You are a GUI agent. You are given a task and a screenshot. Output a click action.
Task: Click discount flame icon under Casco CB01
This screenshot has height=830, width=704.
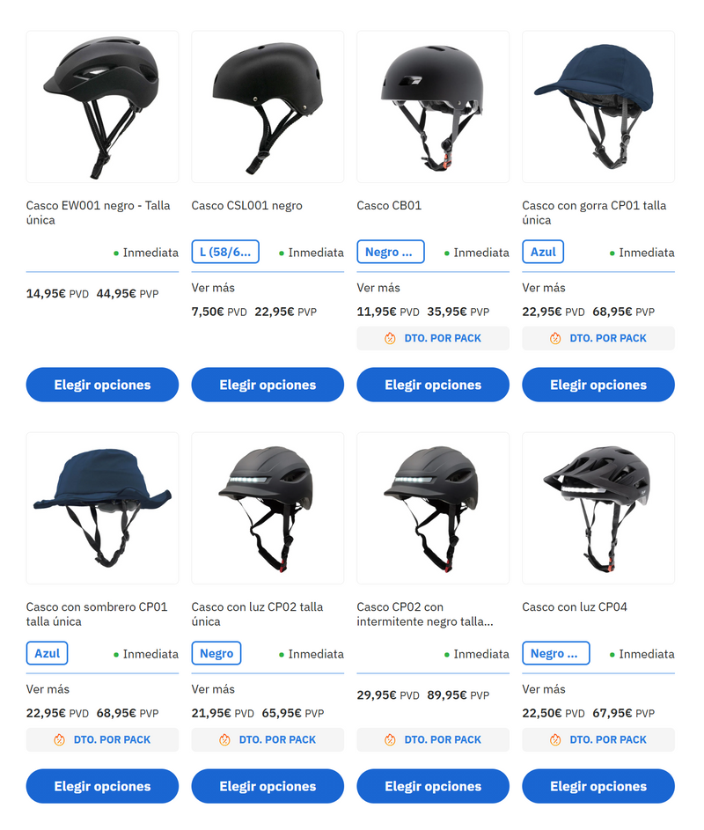pos(390,338)
